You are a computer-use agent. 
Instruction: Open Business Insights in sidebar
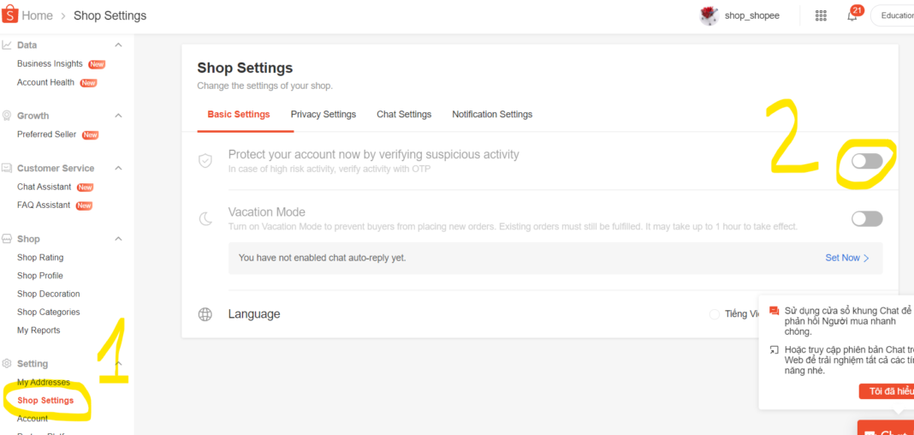coord(50,63)
